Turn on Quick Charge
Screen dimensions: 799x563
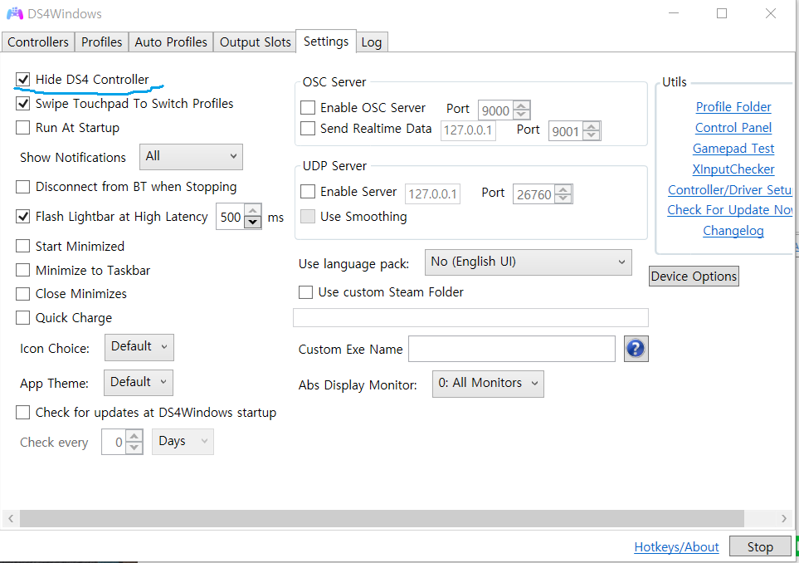coord(23,318)
